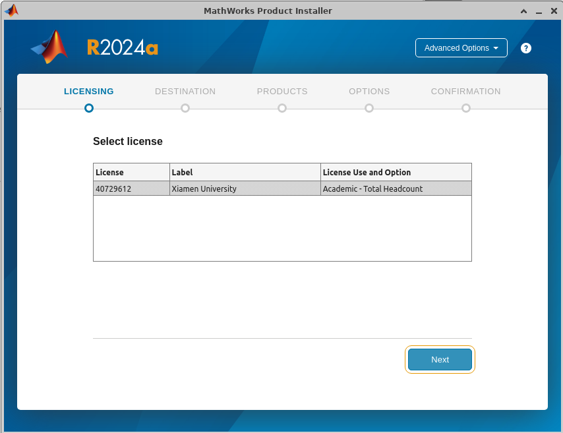The height and width of the screenshot is (433, 563).
Task: Select the Destination step circle marker
Action: pos(185,108)
